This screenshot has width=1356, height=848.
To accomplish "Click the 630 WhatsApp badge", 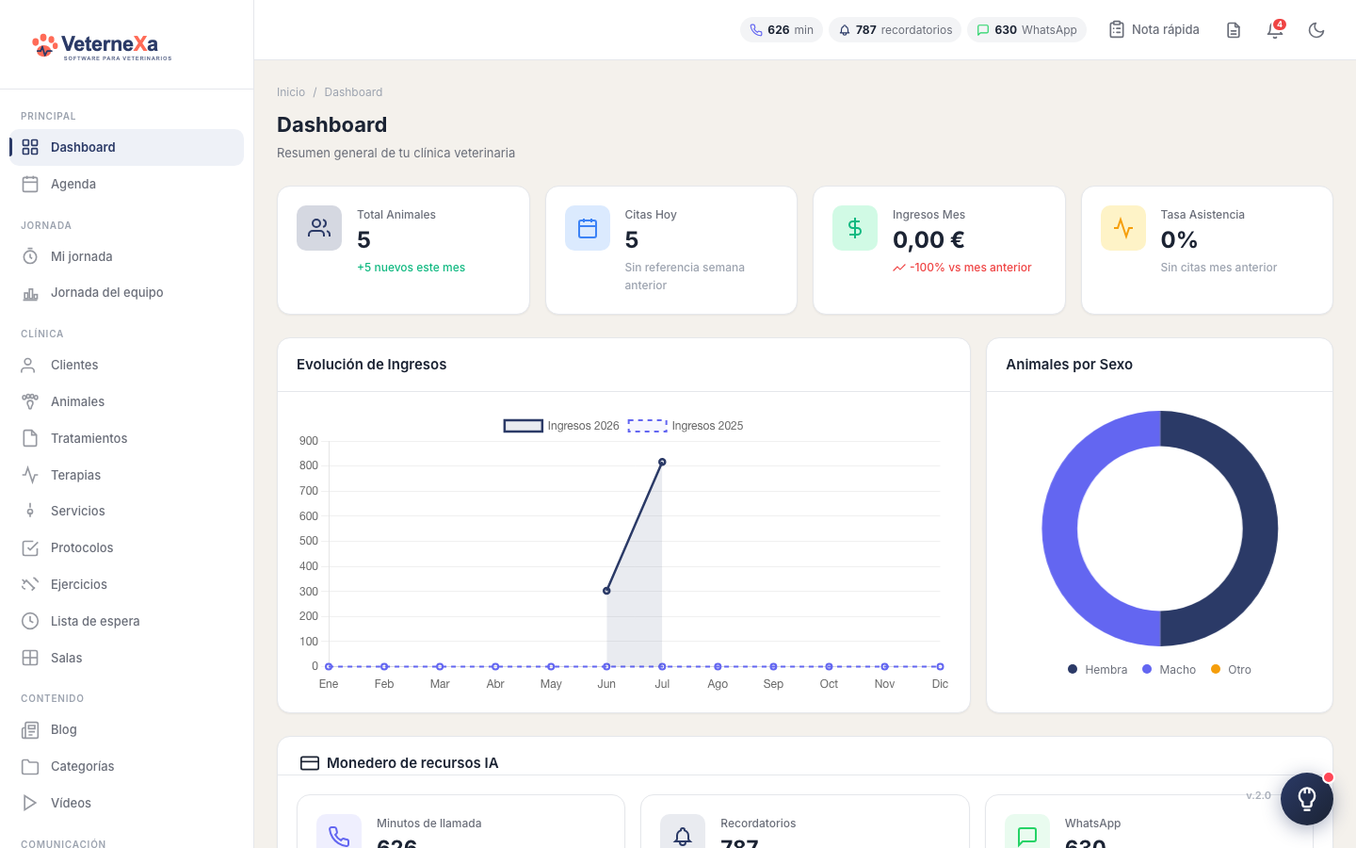I will coord(1026,30).
